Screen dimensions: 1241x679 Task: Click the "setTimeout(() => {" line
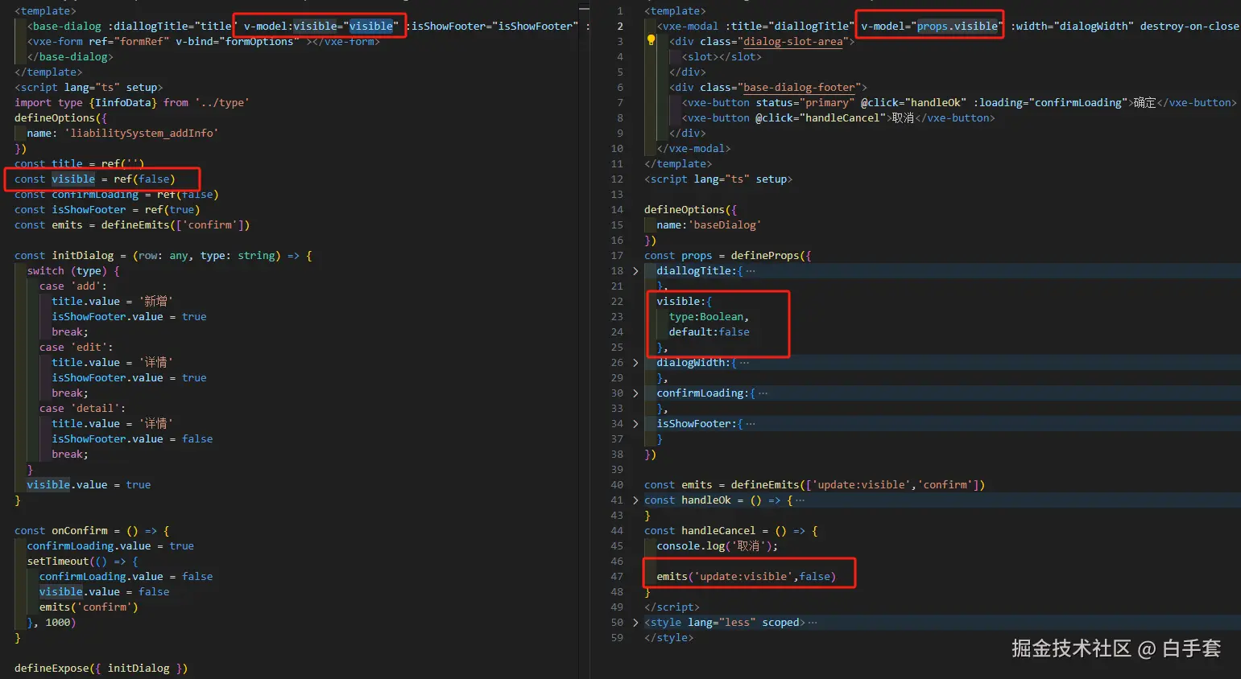(x=82, y=562)
